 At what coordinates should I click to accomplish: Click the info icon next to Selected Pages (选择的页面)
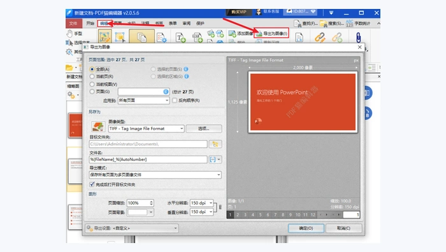tap(186, 69)
